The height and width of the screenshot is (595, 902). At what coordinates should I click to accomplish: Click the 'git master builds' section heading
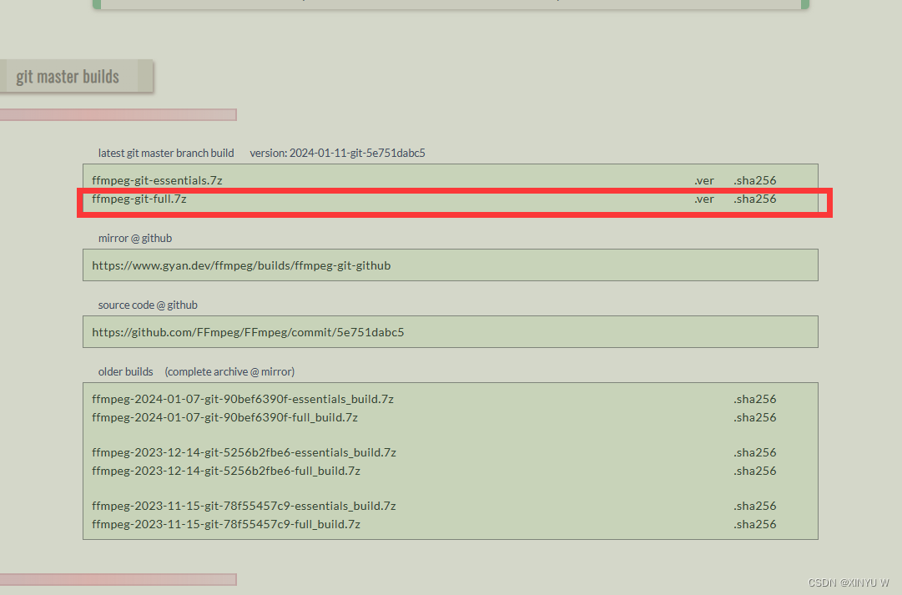[x=68, y=76]
